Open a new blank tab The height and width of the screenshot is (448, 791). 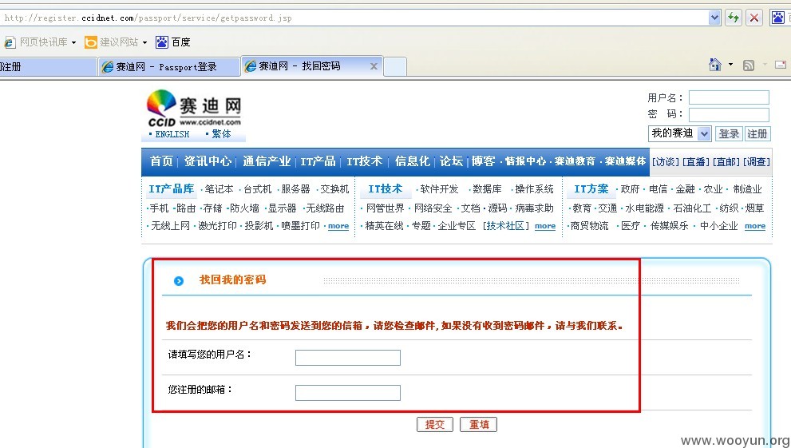point(395,66)
